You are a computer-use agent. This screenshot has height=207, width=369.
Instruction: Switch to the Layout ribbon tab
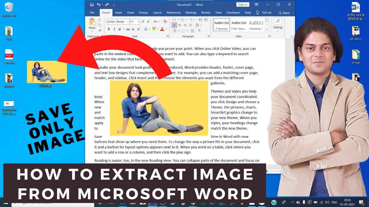click(x=157, y=13)
